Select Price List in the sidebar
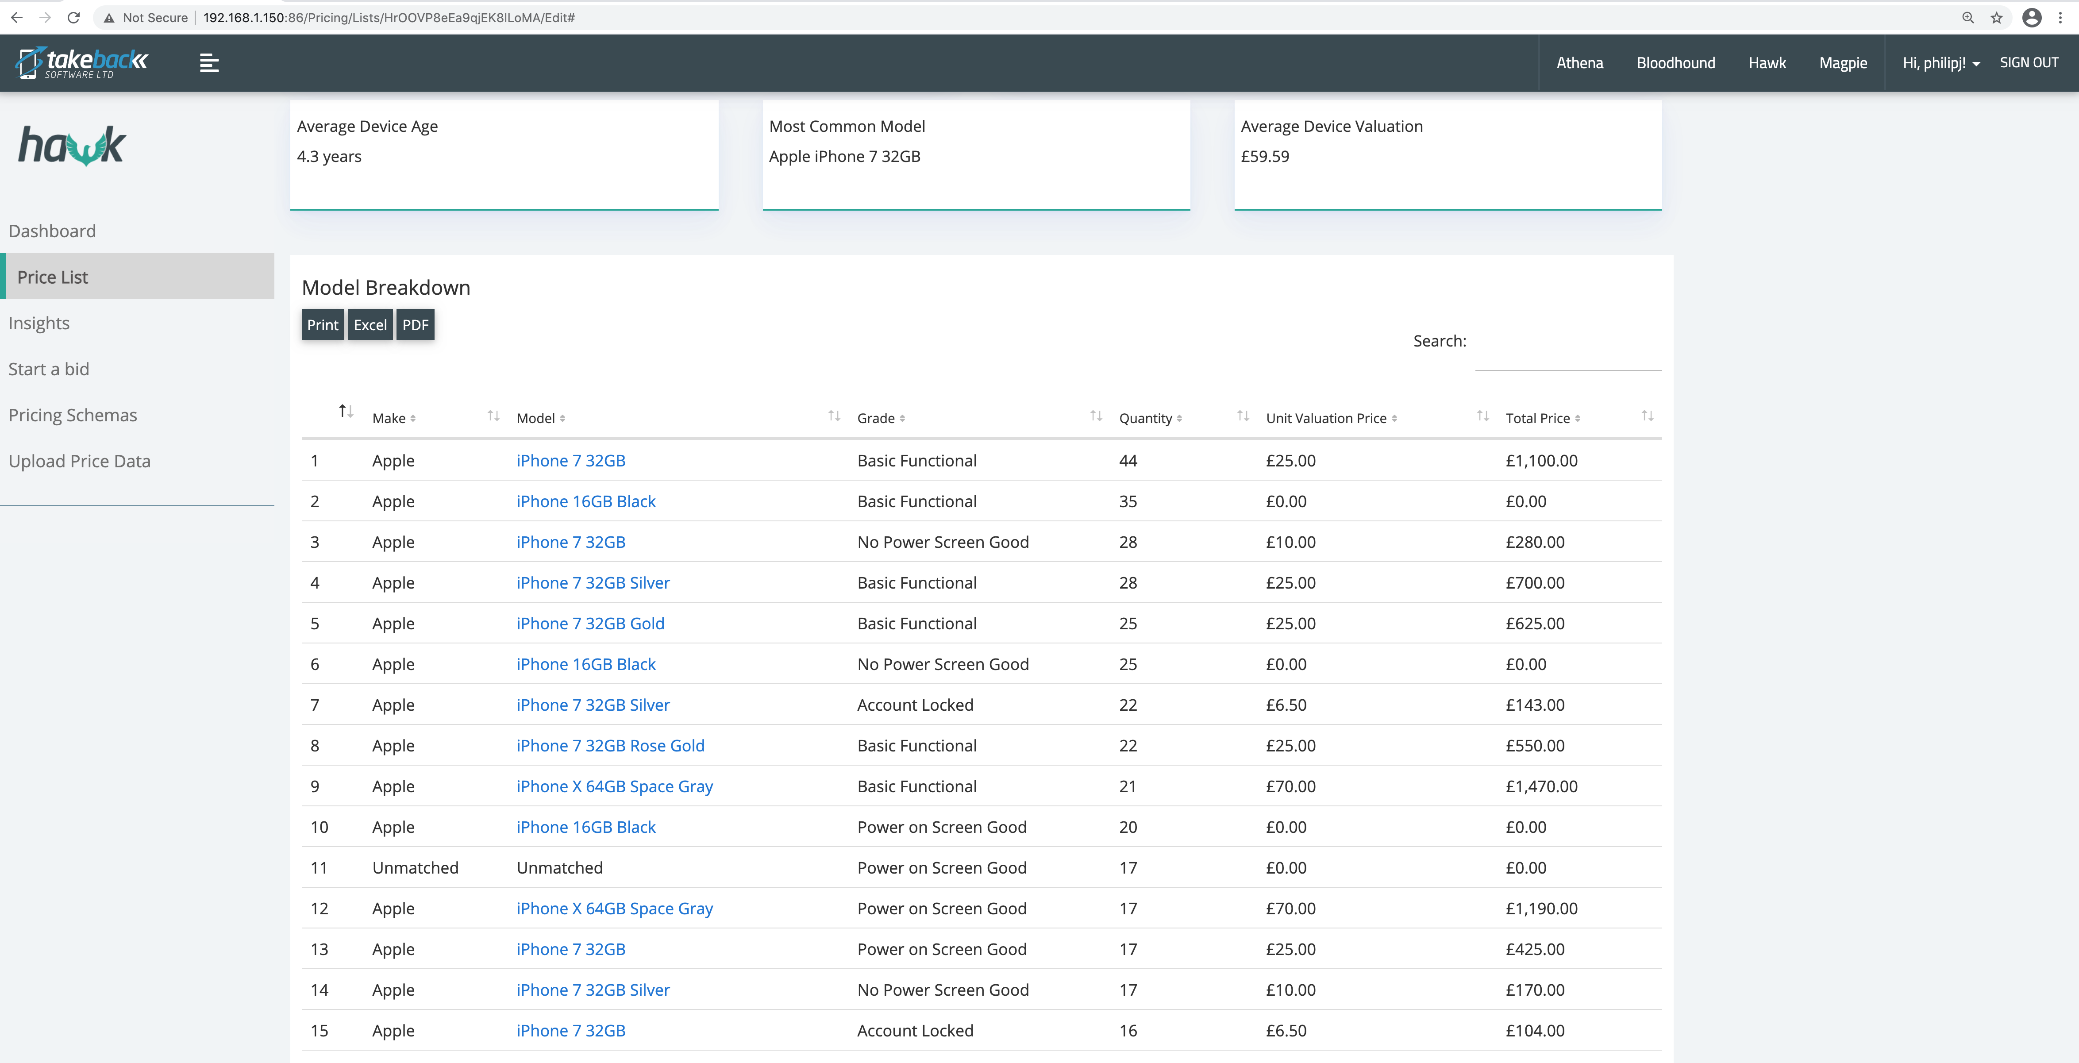Screen dimensions: 2079x1063 coord(137,277)
